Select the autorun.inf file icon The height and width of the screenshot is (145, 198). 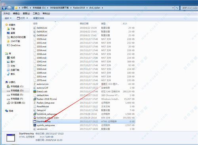(x=35, y=88)
